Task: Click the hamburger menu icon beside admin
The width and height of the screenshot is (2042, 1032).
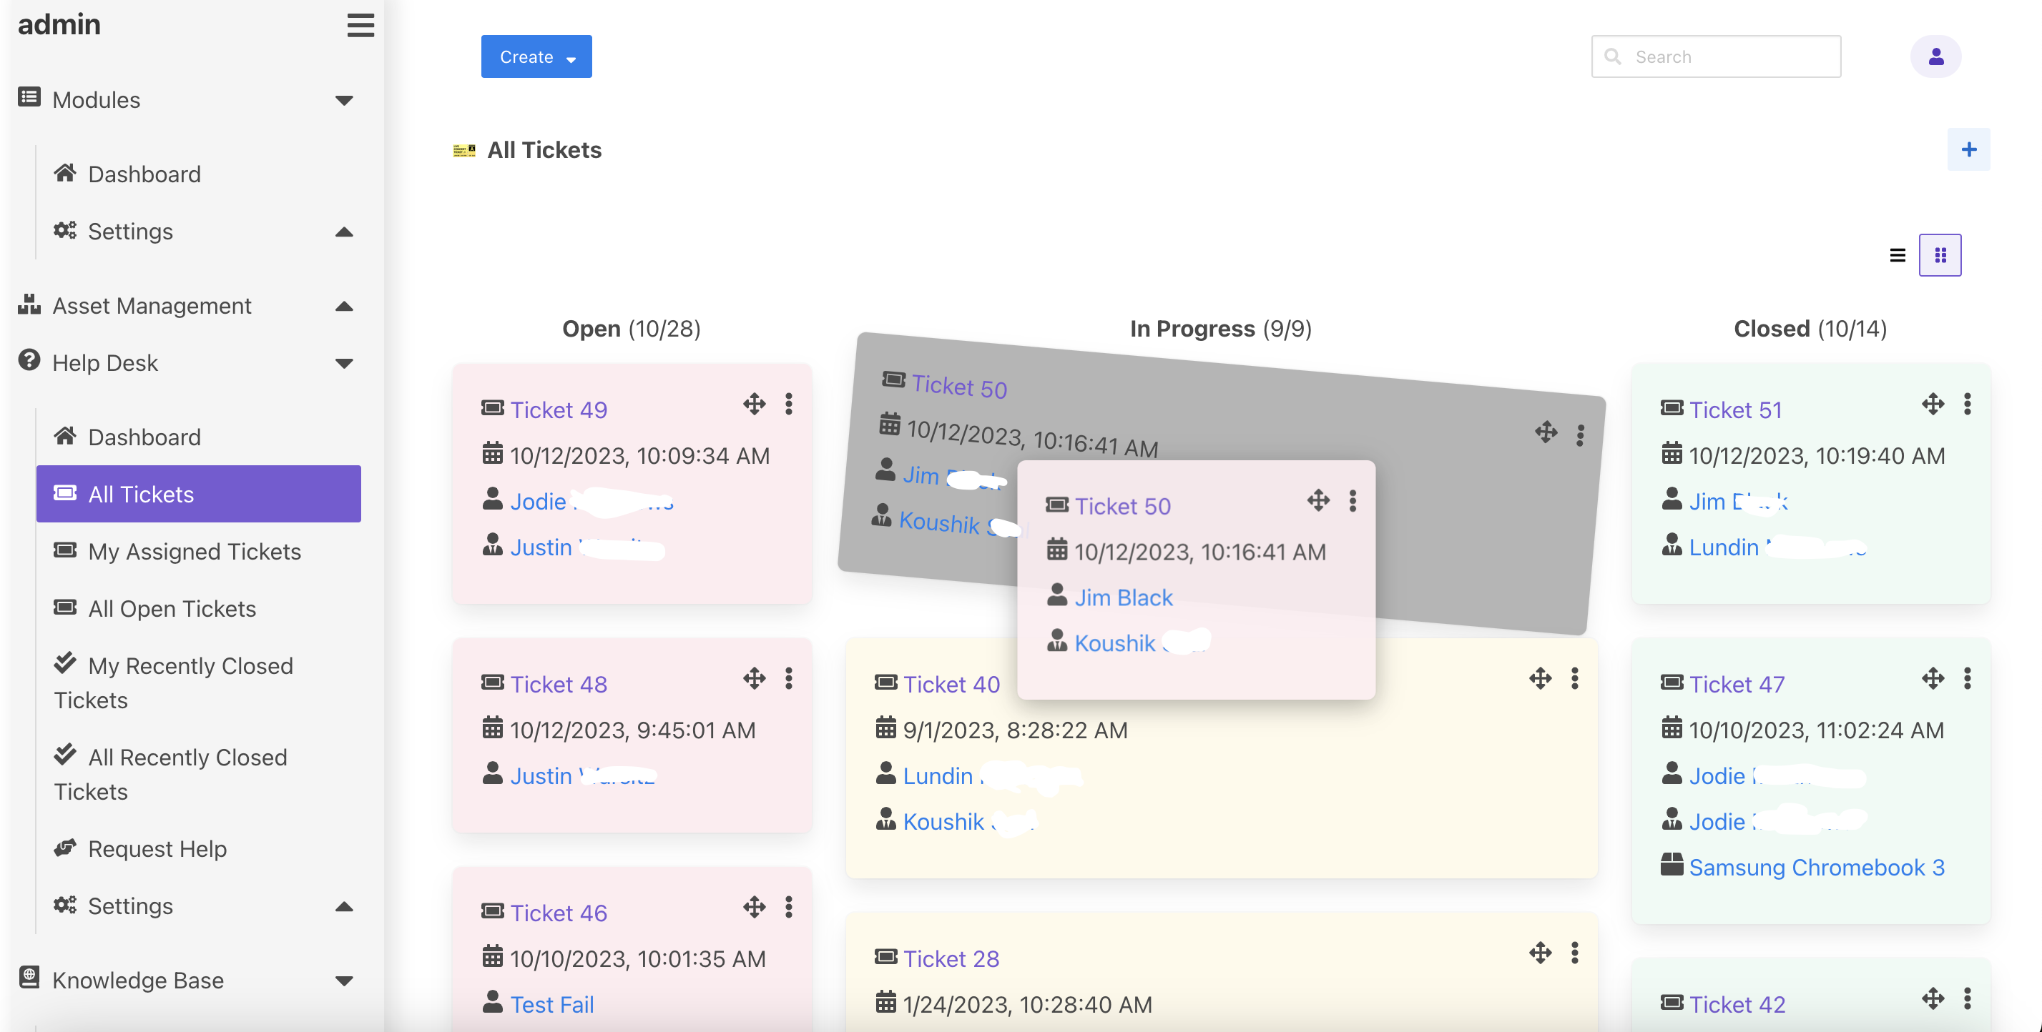Action: 360,25
